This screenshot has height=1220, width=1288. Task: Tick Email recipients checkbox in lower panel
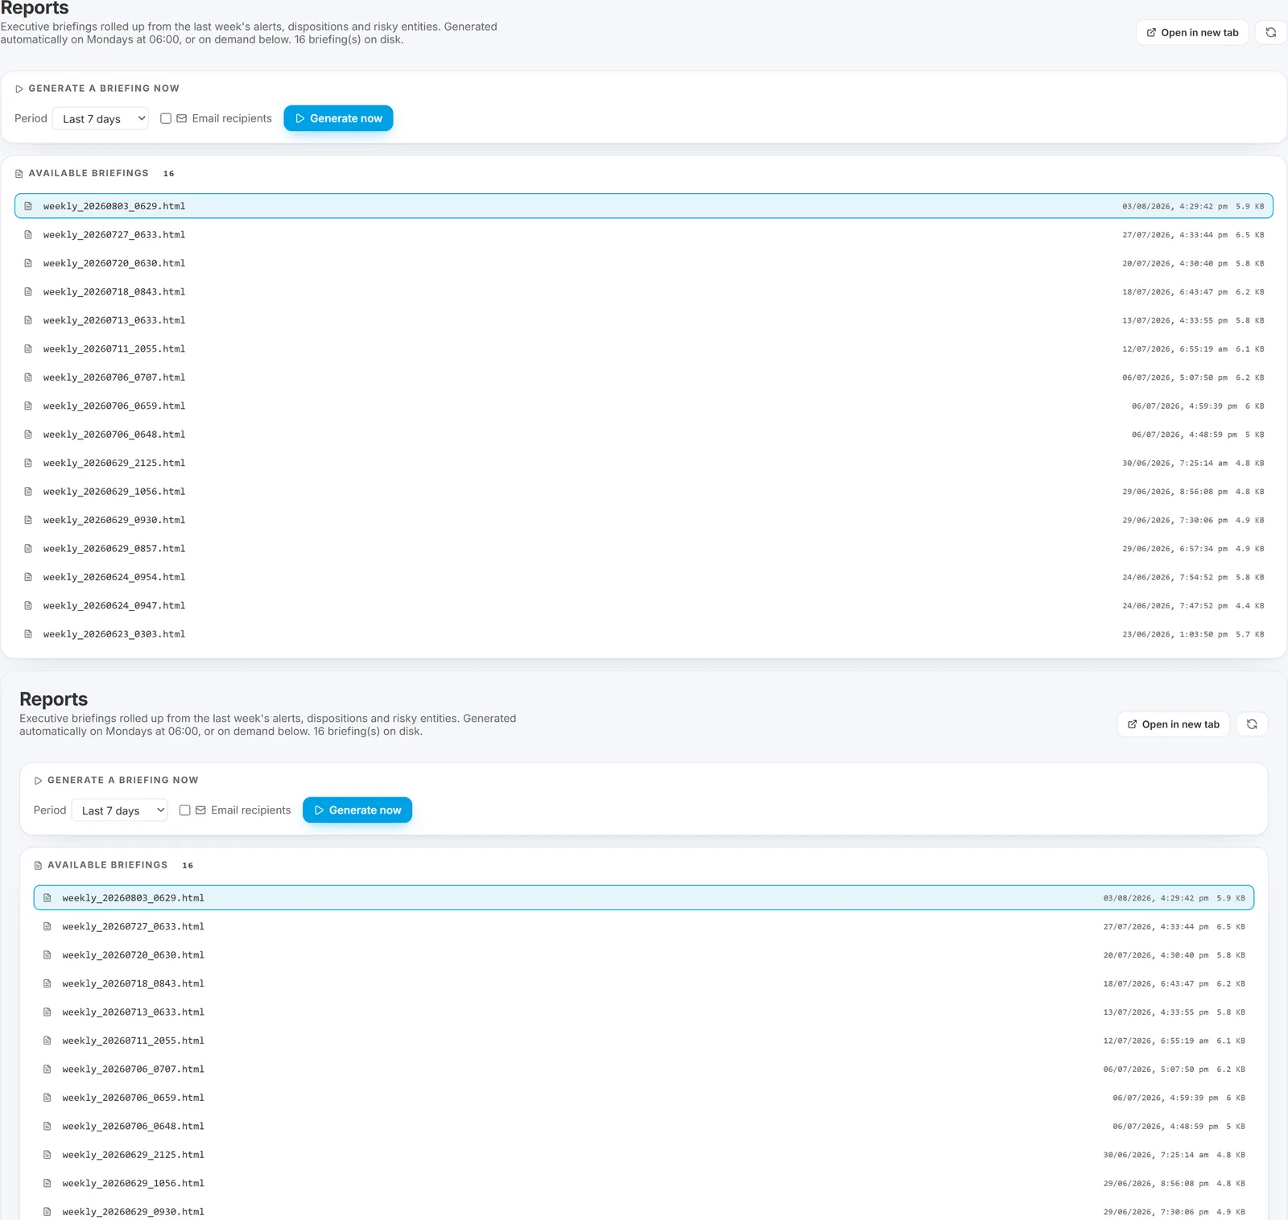(x=185, y=810)
